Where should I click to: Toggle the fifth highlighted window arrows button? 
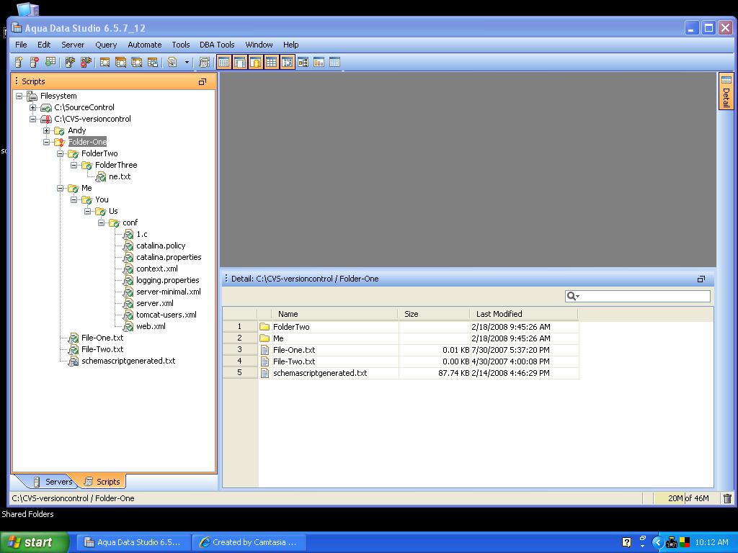tap(287, 62)
